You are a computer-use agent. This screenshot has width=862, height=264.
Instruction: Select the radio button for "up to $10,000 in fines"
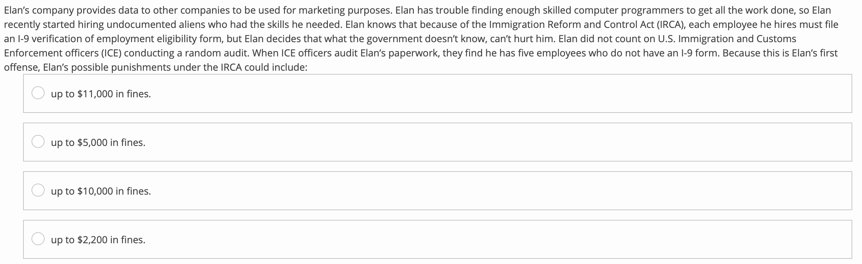(38, 190)
